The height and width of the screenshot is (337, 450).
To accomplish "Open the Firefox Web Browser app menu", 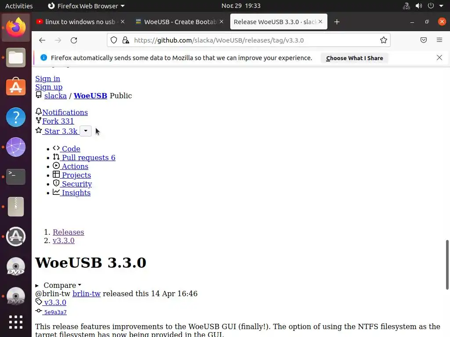I will (86, 6).
